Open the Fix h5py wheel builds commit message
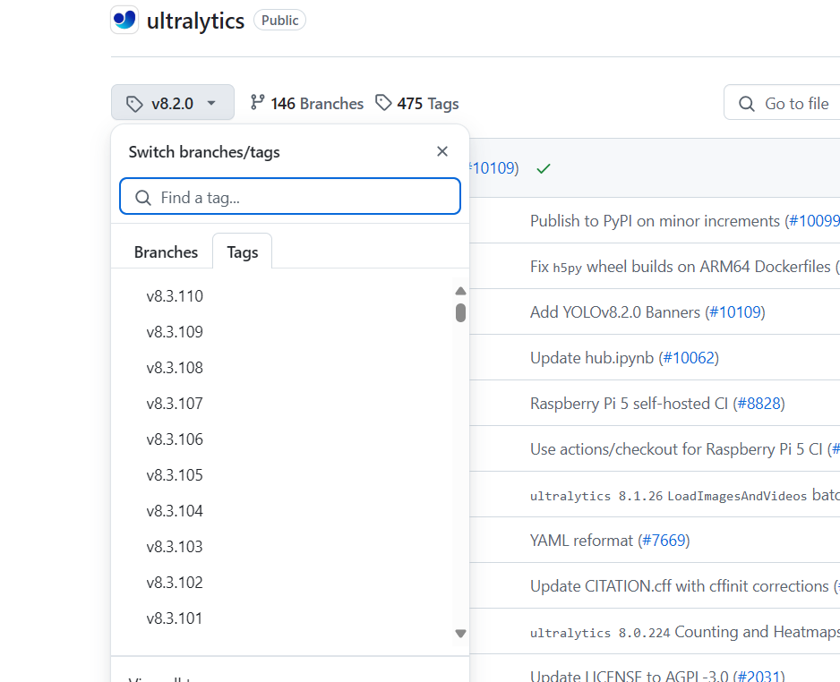Viewport: 840px width, 682px height. point(681,267)
